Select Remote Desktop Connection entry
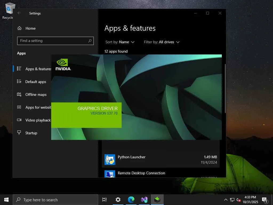273x205 pixels. tap(161, 173)
